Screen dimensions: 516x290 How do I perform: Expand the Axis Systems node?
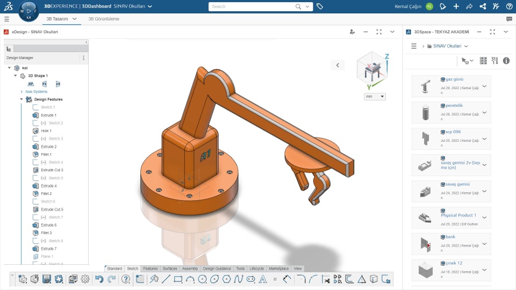(21, 92)
